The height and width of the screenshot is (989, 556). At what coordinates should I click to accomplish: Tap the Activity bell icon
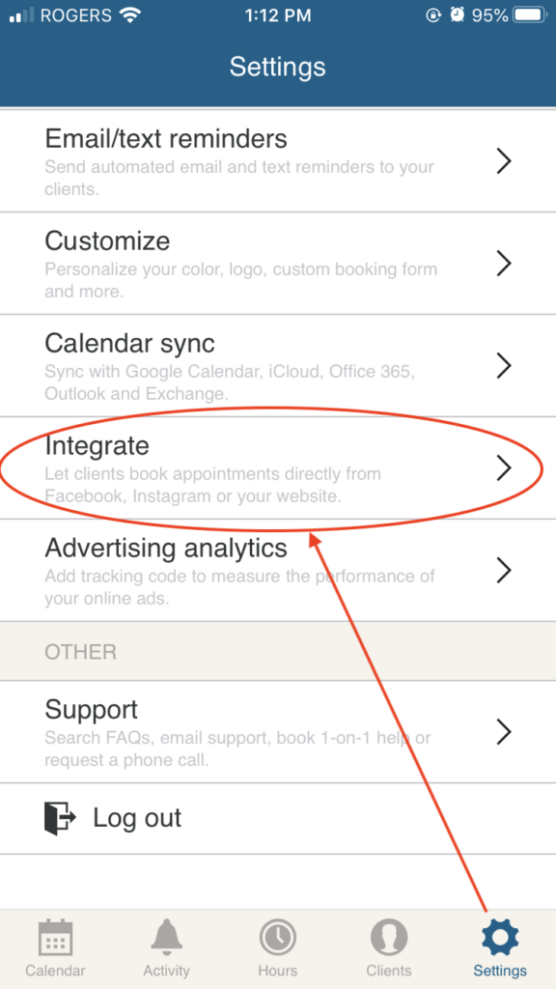(166, 937)
